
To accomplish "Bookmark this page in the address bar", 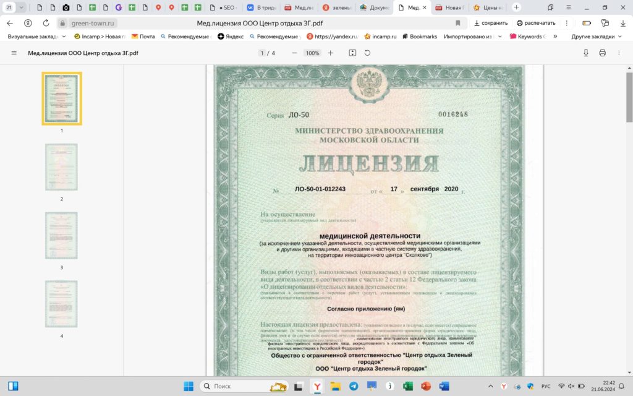I will click(458, 23).
